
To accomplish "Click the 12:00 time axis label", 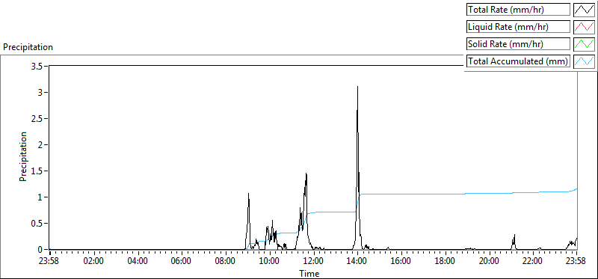I will (x=314, y=262).
